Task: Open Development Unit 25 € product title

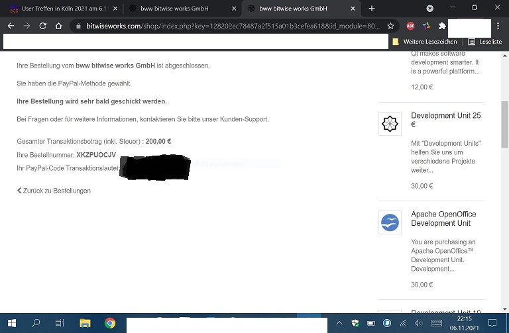Action: pyautogui.click(x=445, y=120)
